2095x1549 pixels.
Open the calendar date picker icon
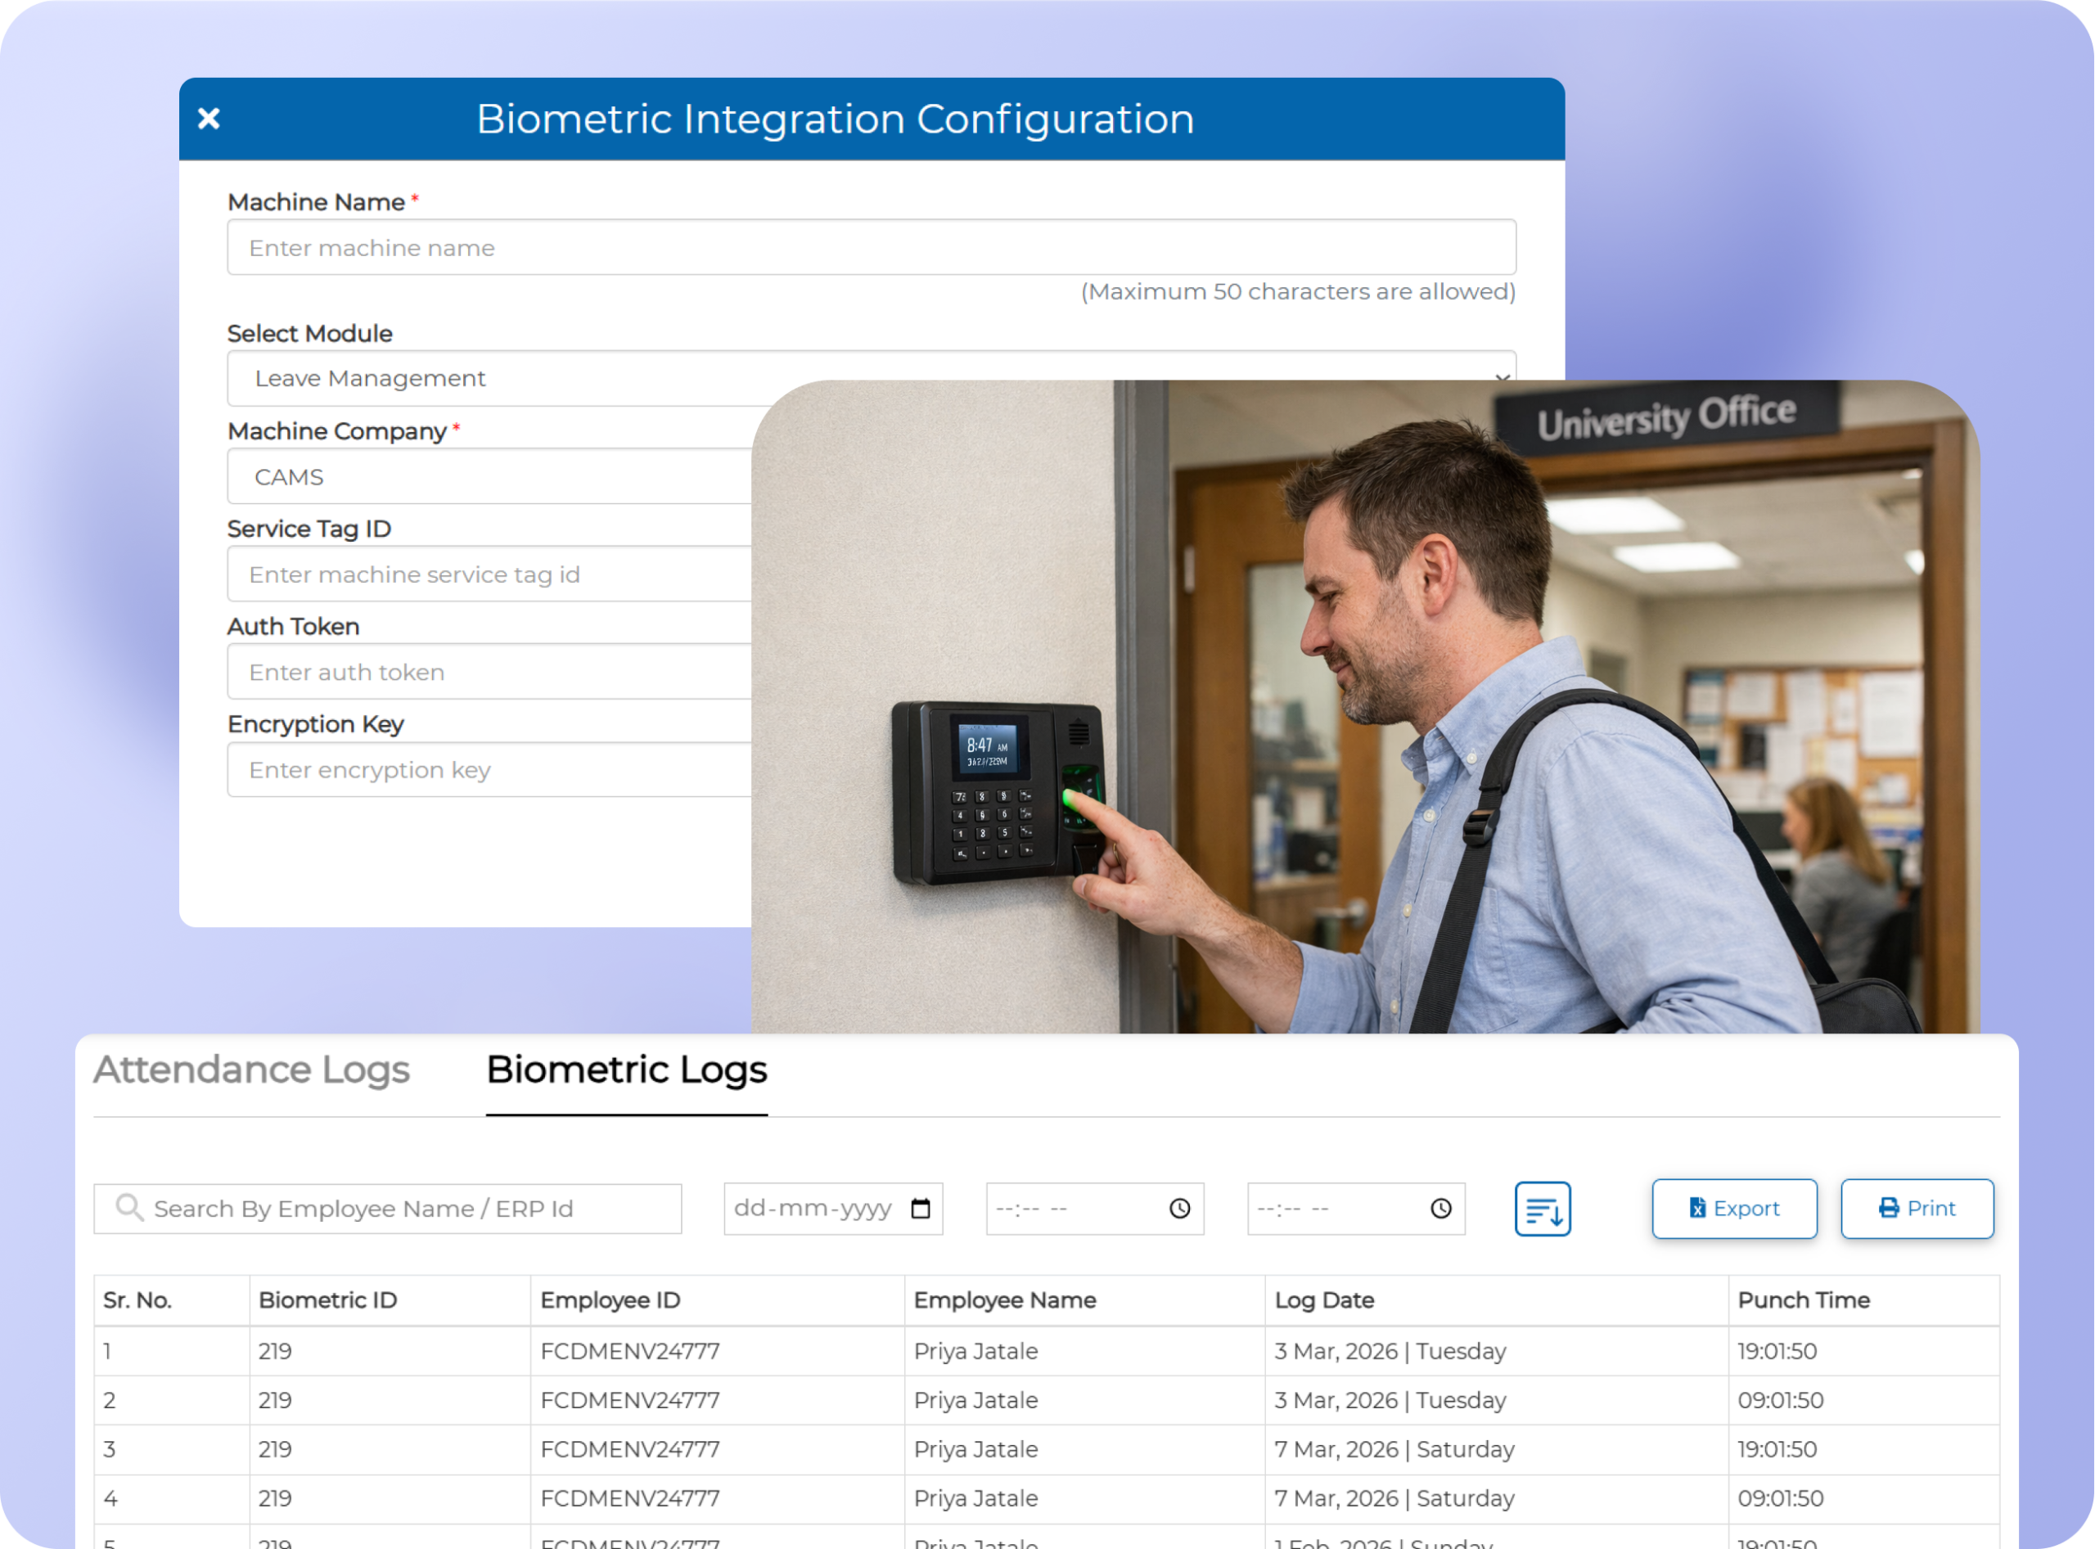pos(920,1209)
